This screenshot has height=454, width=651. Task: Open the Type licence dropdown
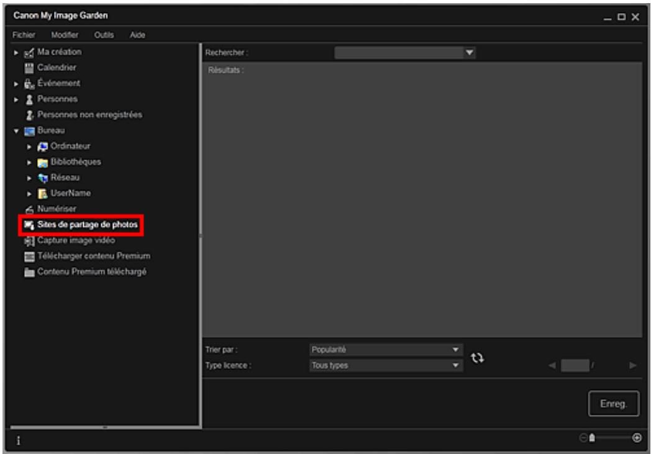tap(386, 366)
